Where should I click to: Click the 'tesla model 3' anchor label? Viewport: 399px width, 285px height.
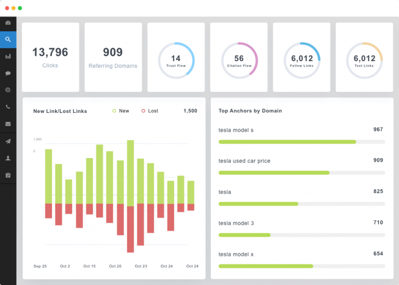pyautogui.click(x=236, y=223)
